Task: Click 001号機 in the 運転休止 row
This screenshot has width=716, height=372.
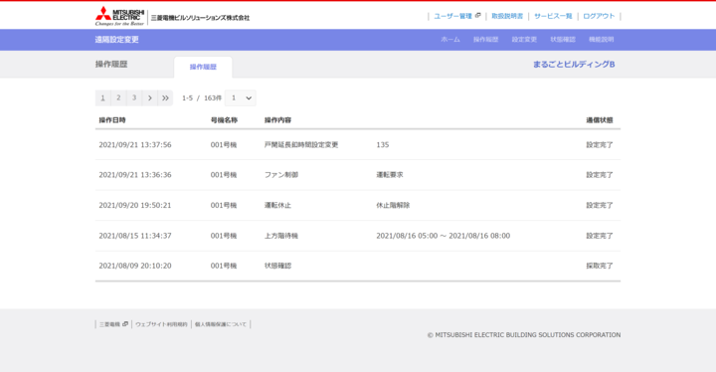Action: pyautogui.click(x=224, y=205)
